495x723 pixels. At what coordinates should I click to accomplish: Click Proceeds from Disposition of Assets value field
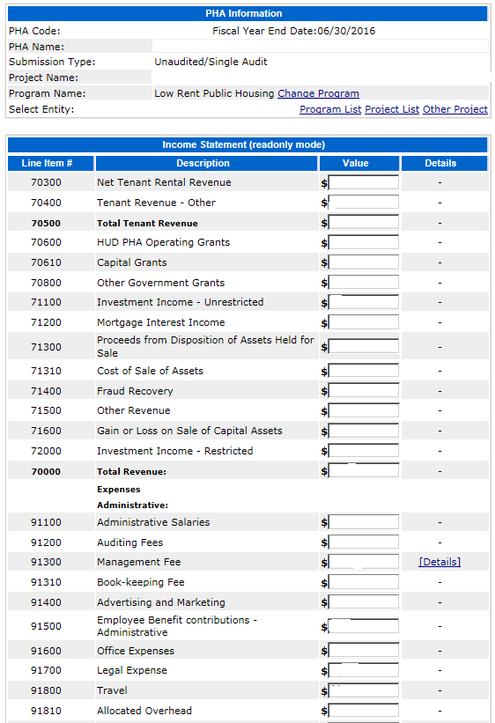(x=364, y=346)
